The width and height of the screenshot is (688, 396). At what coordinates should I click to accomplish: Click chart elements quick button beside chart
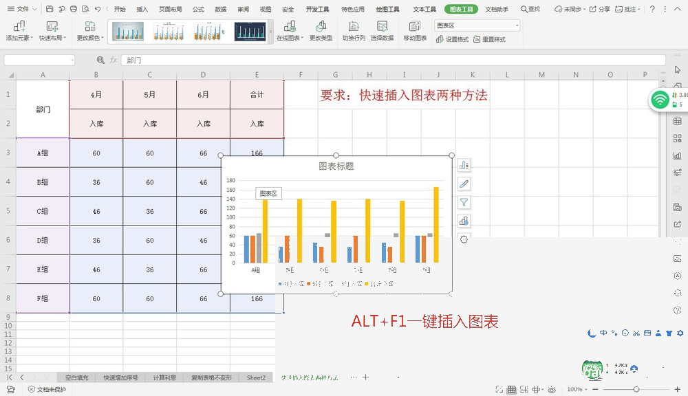464,165
